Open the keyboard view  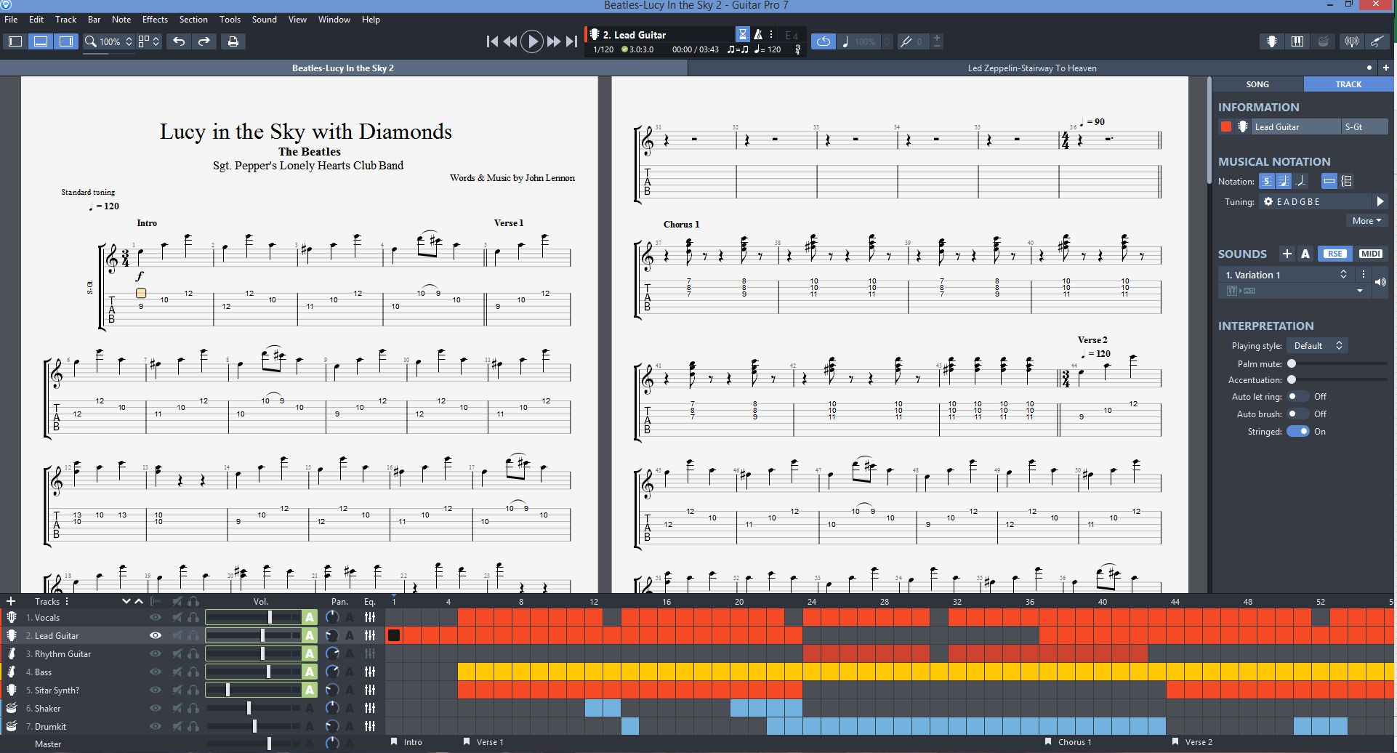1297,41
